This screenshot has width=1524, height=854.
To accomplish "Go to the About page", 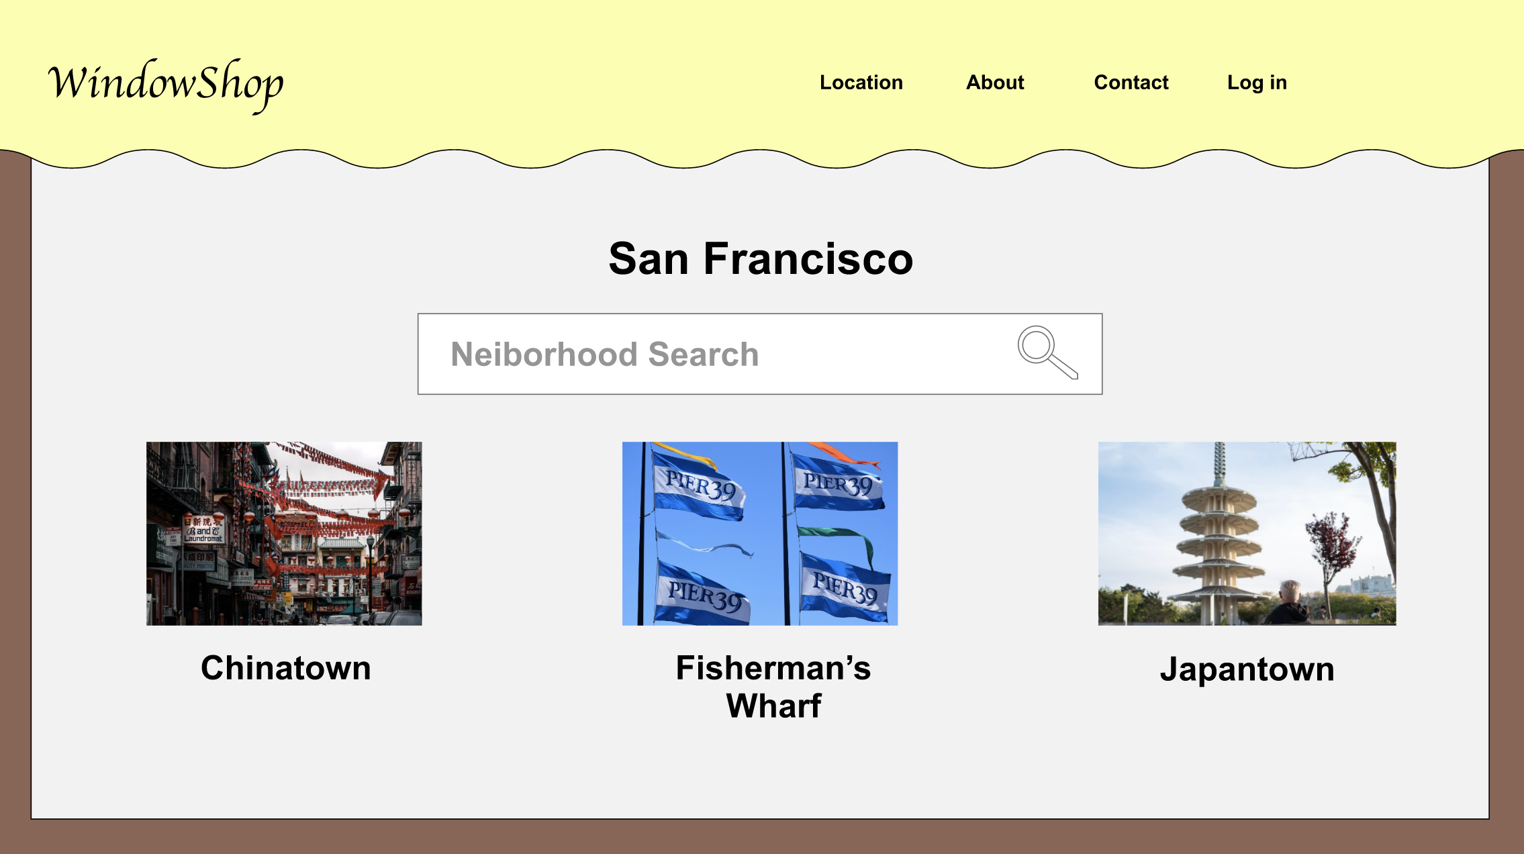I will pos(994,83).
